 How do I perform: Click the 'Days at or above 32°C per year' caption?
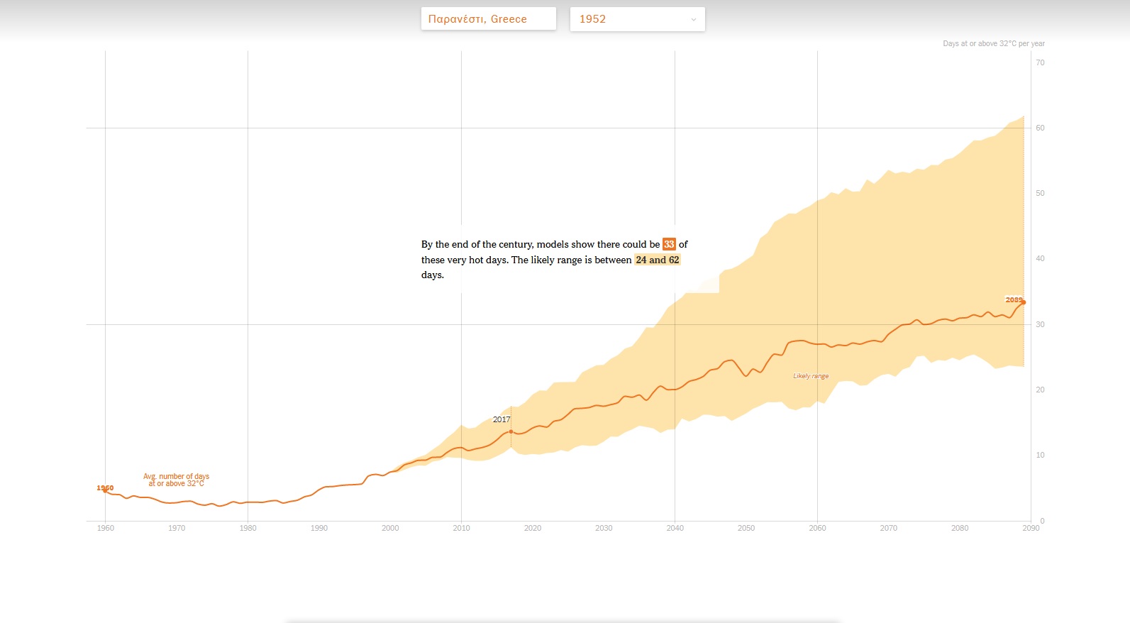(x=994, y=44)
